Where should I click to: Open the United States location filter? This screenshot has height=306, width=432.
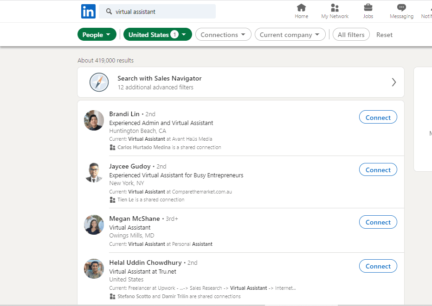[158, 34]
